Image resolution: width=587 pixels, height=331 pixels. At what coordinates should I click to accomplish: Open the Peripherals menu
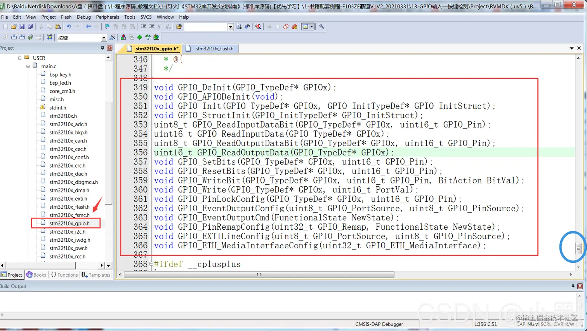tap(108, 17)
